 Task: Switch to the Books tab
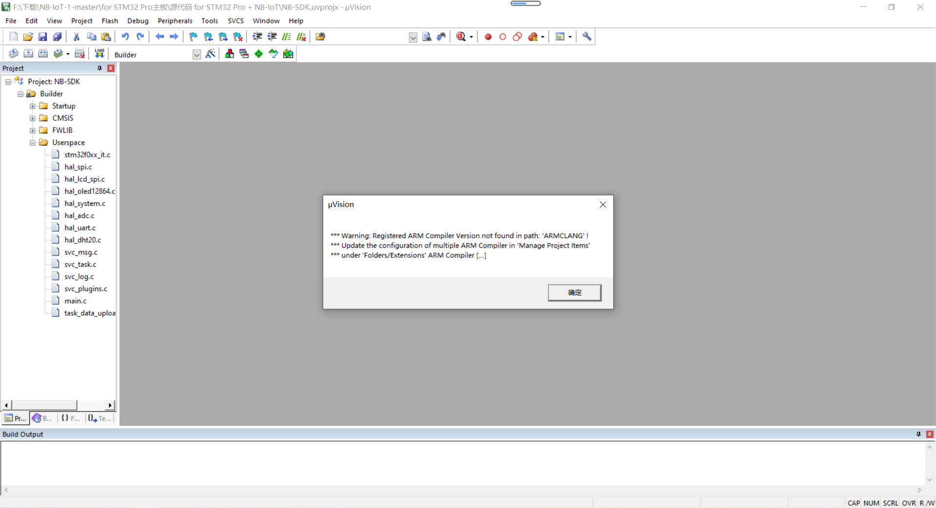coord(42,418)
